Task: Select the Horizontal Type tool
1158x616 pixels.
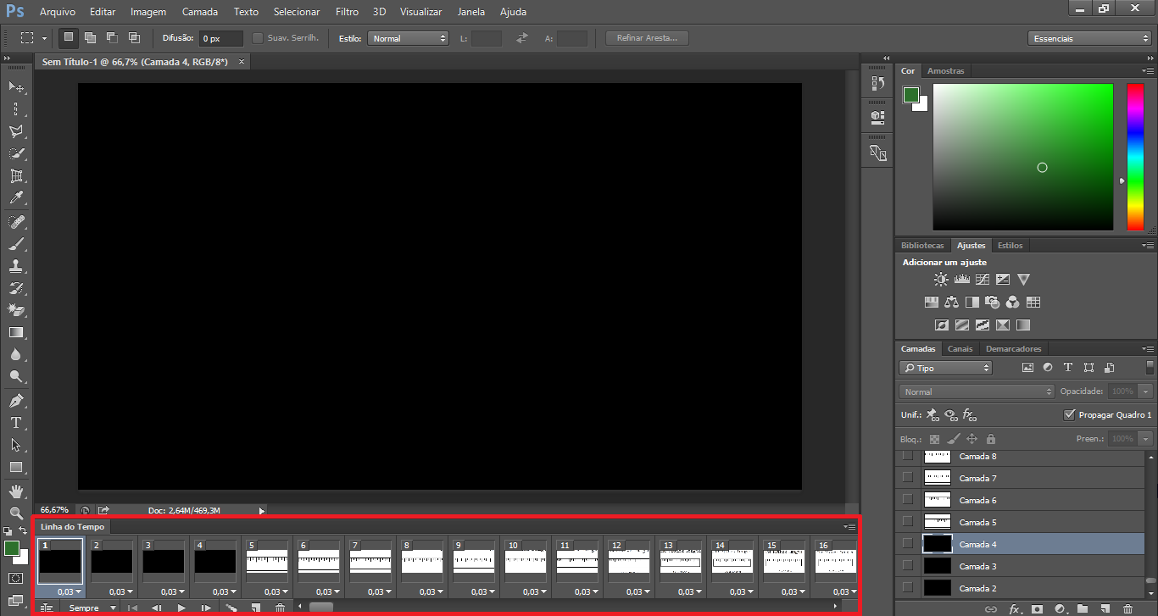Action: click(16, 423)
